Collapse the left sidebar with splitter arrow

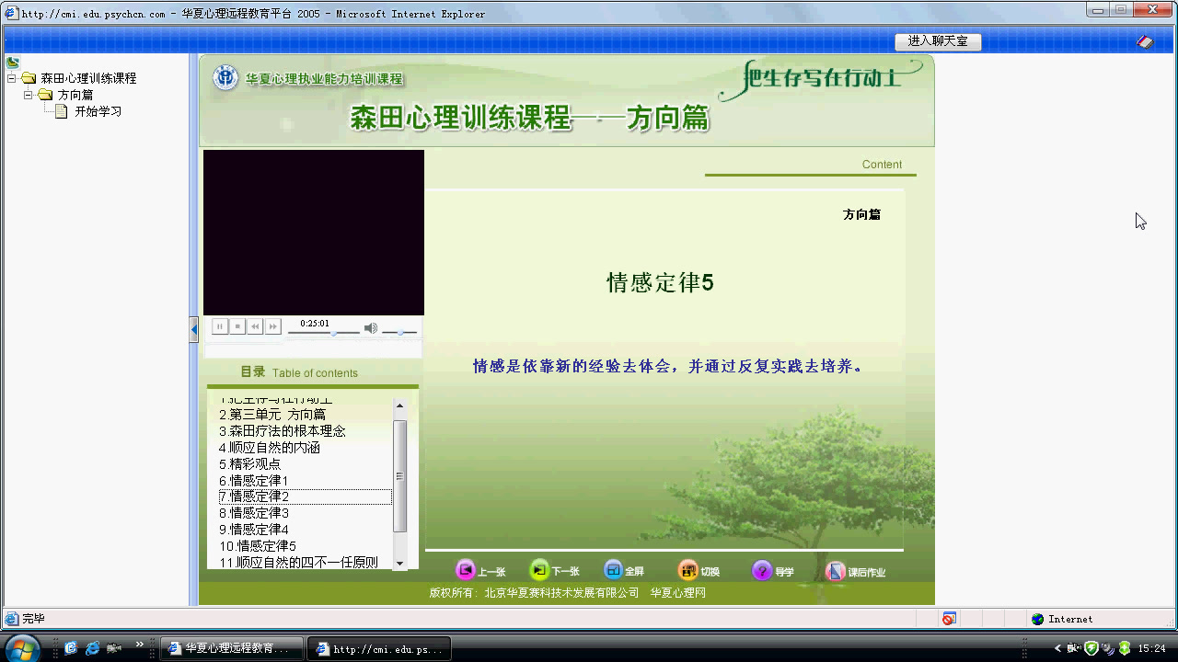pyautogui.click(x=194, y=329)
